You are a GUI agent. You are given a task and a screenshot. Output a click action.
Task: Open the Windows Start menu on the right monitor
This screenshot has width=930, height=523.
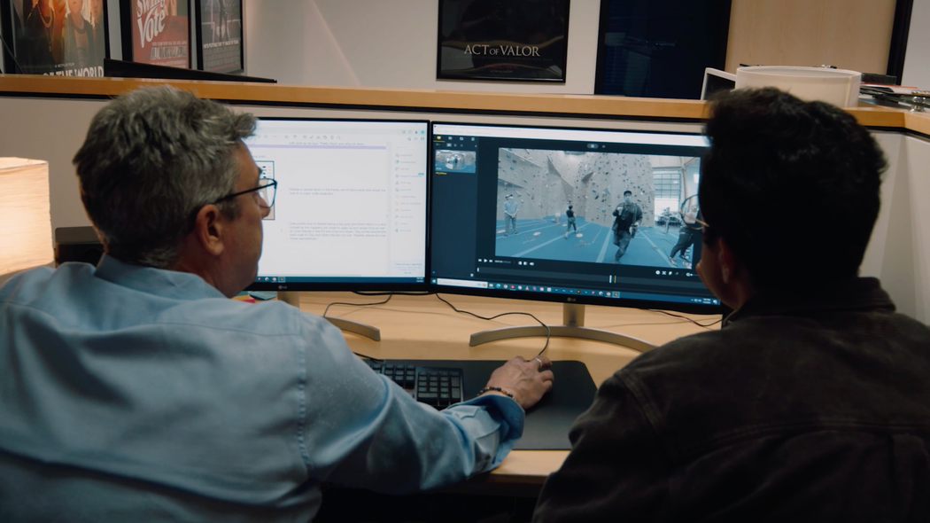coord(436,281)
